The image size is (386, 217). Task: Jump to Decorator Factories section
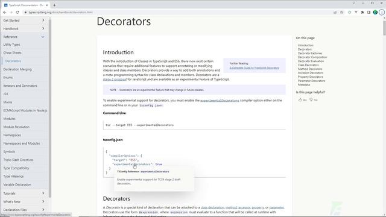point(310,53)
